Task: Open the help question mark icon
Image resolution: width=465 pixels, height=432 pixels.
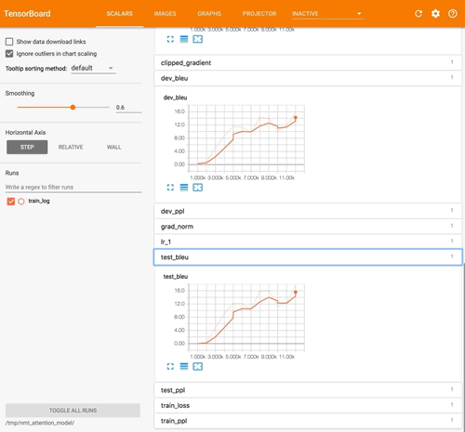Action: click(453, 14)
